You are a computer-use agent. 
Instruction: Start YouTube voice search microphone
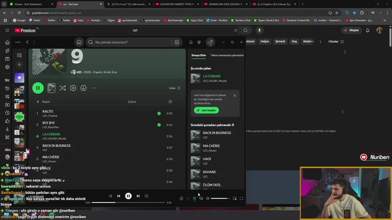tap(259, 30)
